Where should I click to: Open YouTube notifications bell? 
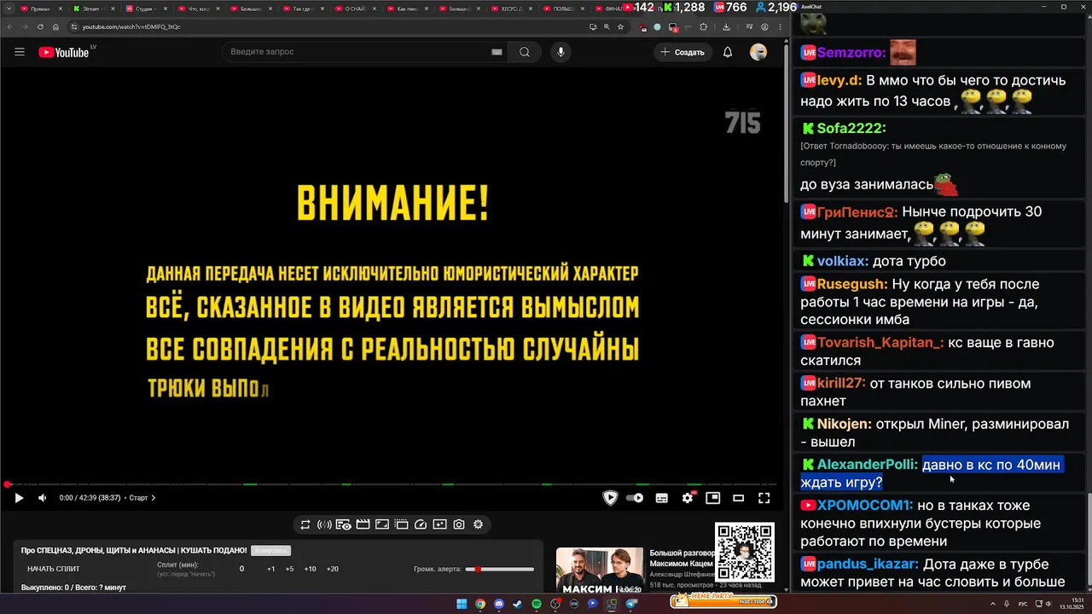[728, 52]
